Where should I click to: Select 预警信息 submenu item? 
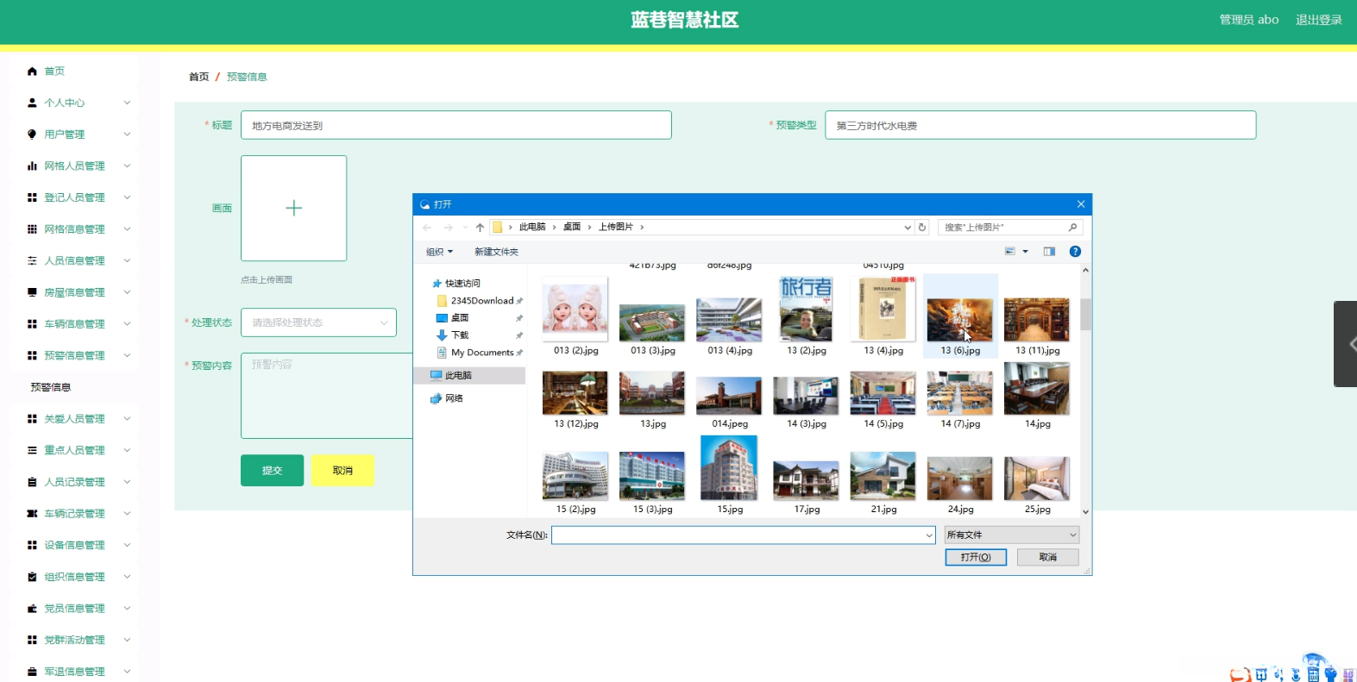[51, 387]
